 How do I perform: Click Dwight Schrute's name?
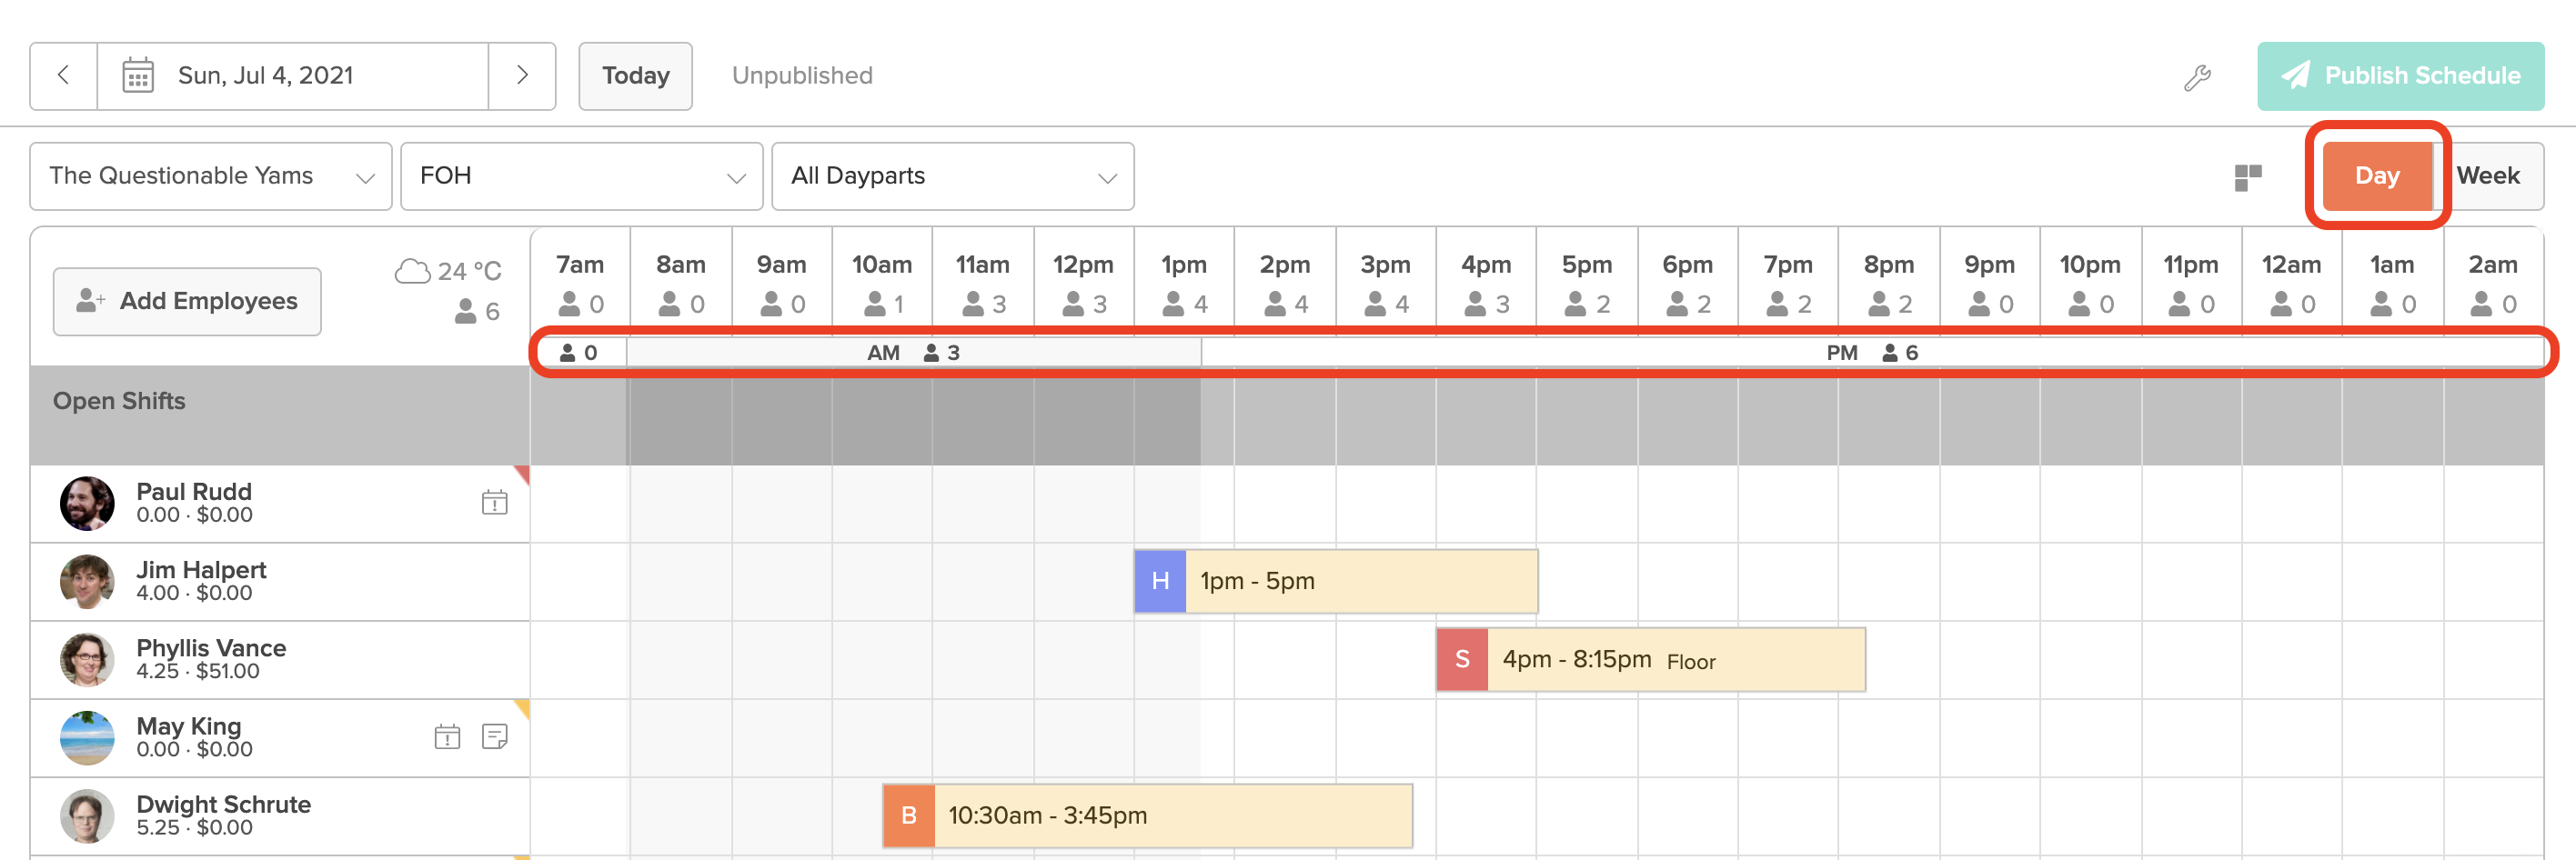(x=223, y=804)
